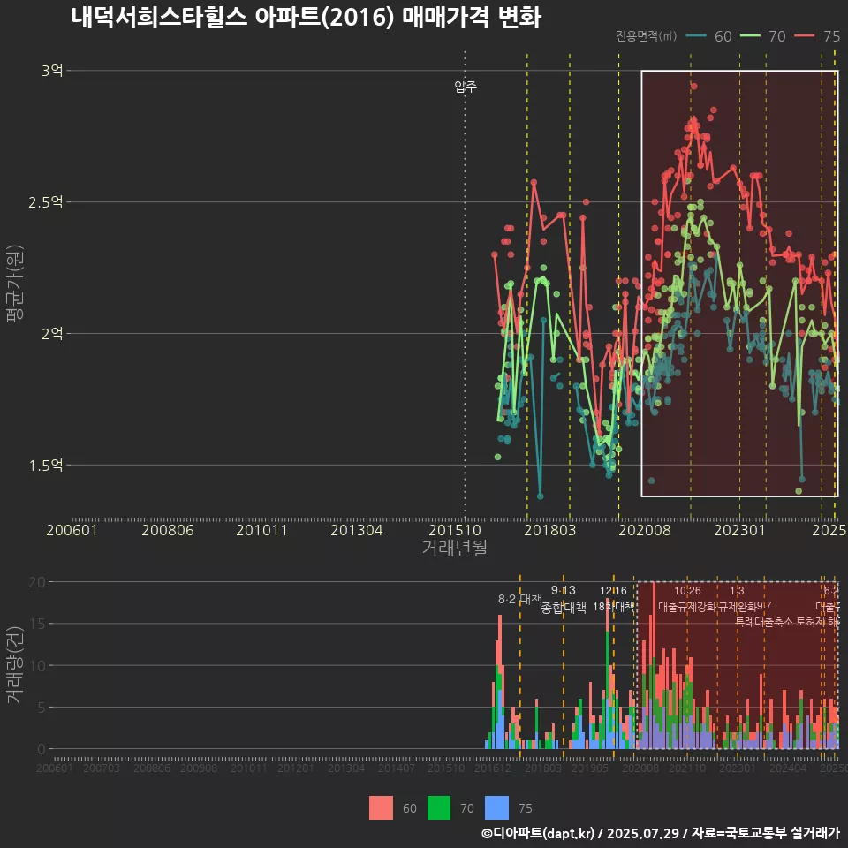Click '201905' on the volume chart x-axis
Image resolution: width=848 pixels, height=848 pixels.
[x=590, y=768]
